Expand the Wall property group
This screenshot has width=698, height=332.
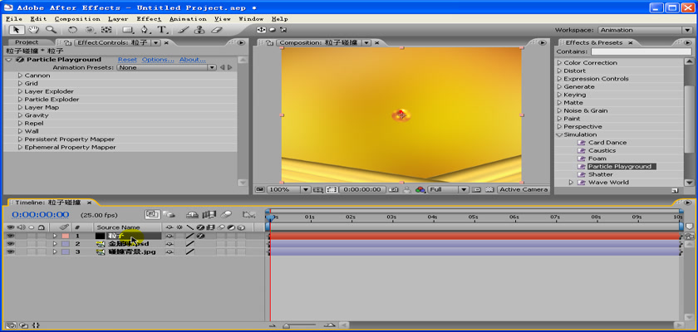pyautogui.click(x=20, y=132)
